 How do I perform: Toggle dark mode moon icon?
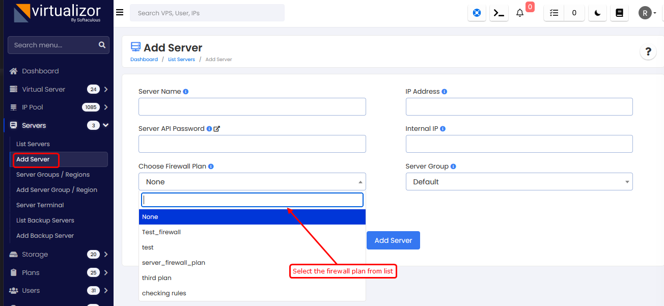coord(598,13)
